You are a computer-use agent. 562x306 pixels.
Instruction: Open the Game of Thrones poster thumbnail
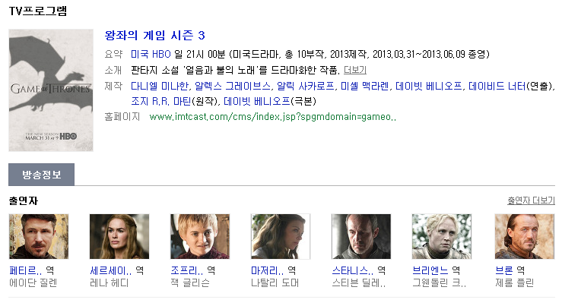51,90
